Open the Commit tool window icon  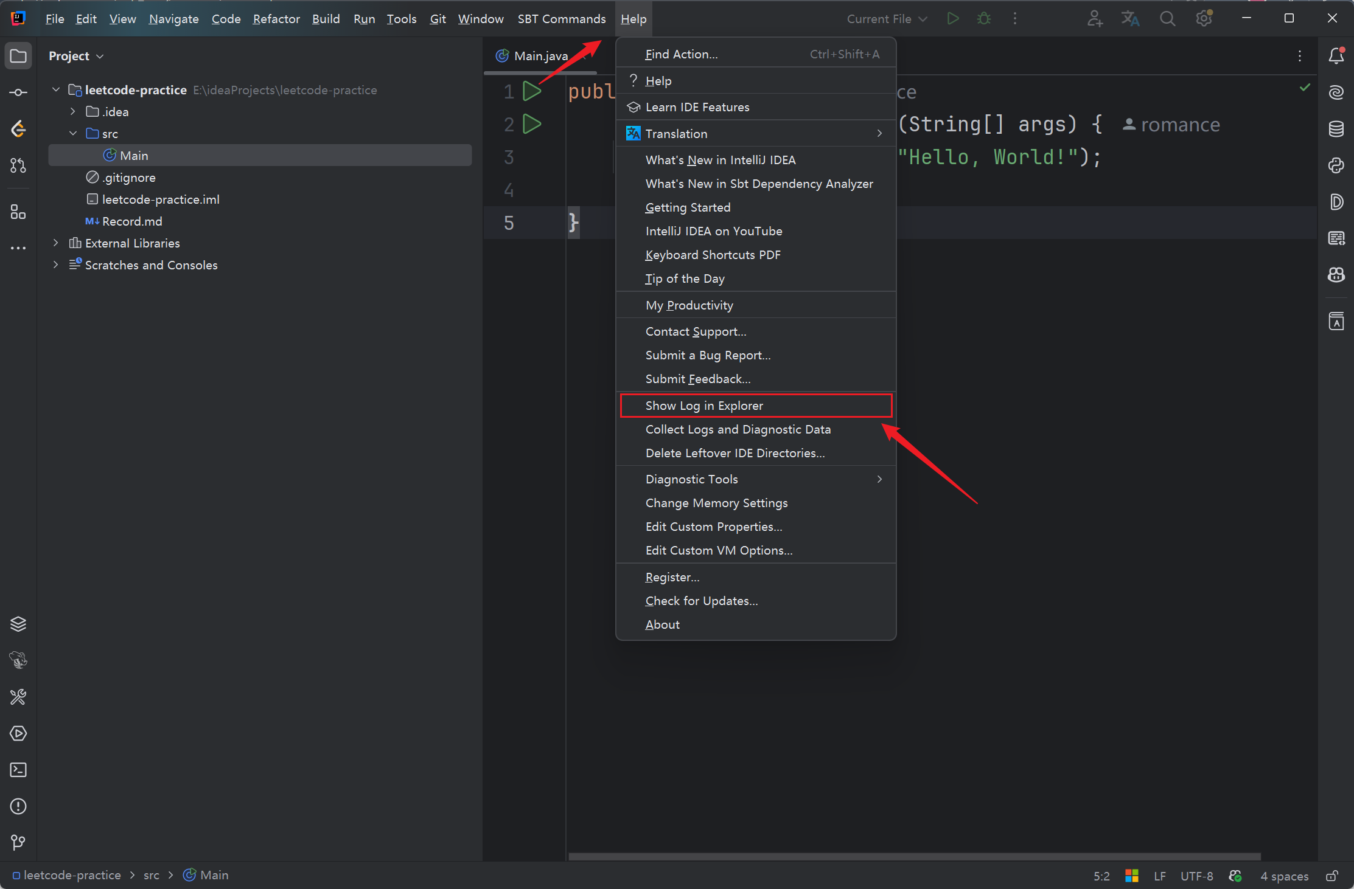(x=18, y=92)
